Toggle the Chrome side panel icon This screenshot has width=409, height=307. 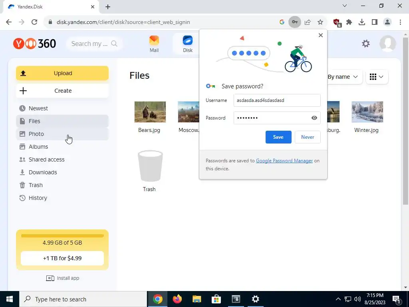(375, 22)
